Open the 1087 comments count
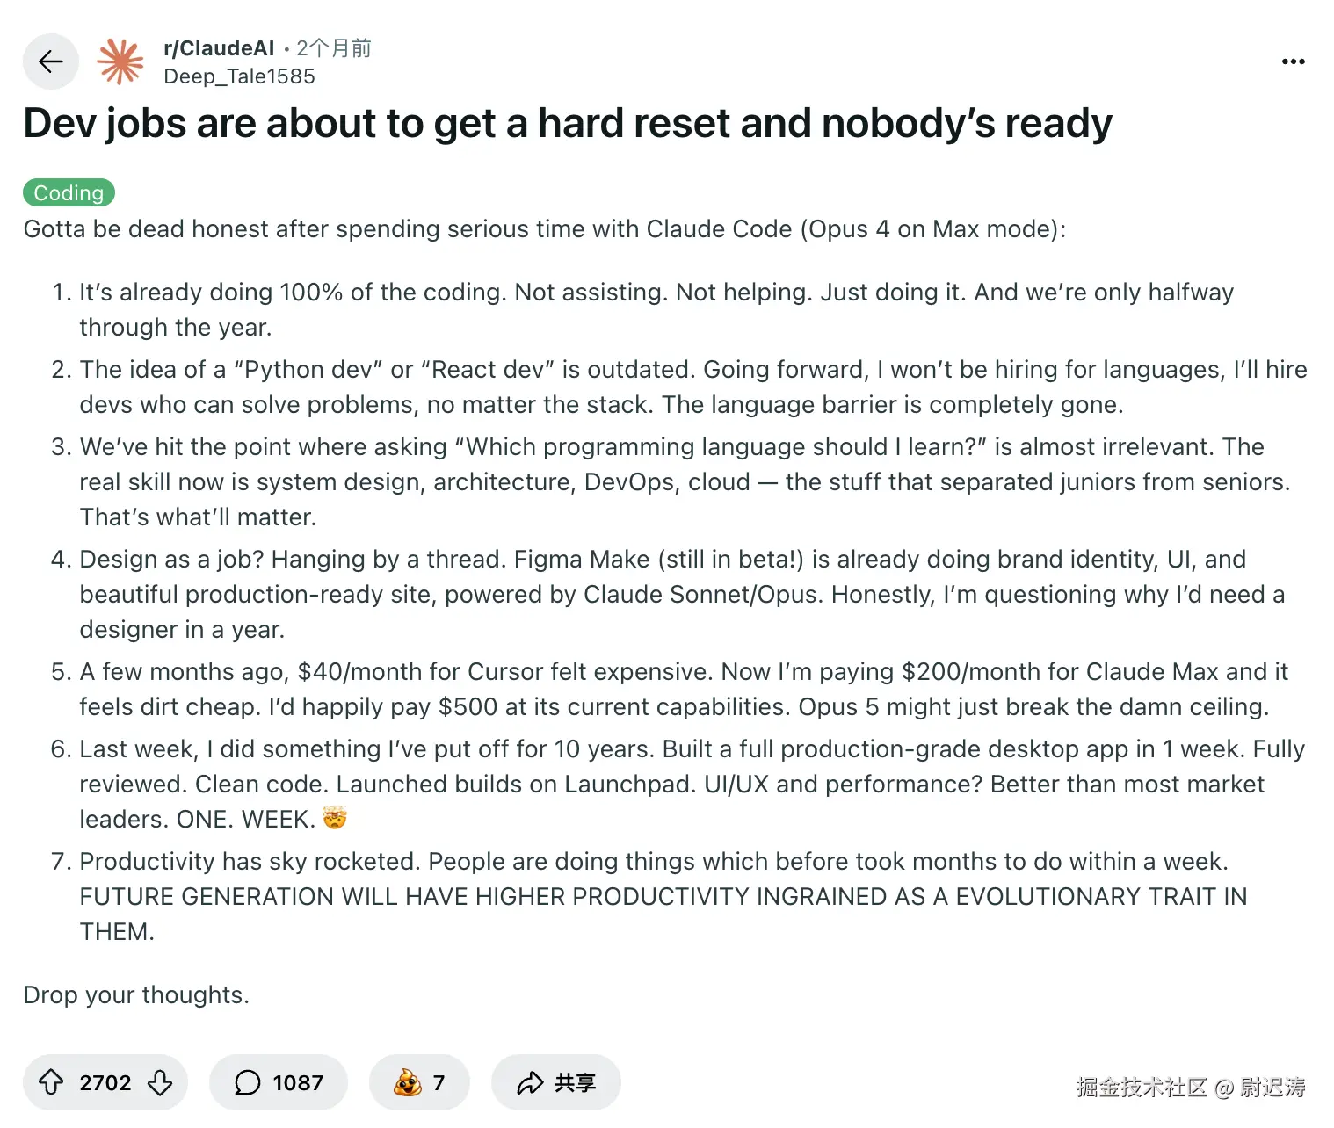 point(298,1082)
